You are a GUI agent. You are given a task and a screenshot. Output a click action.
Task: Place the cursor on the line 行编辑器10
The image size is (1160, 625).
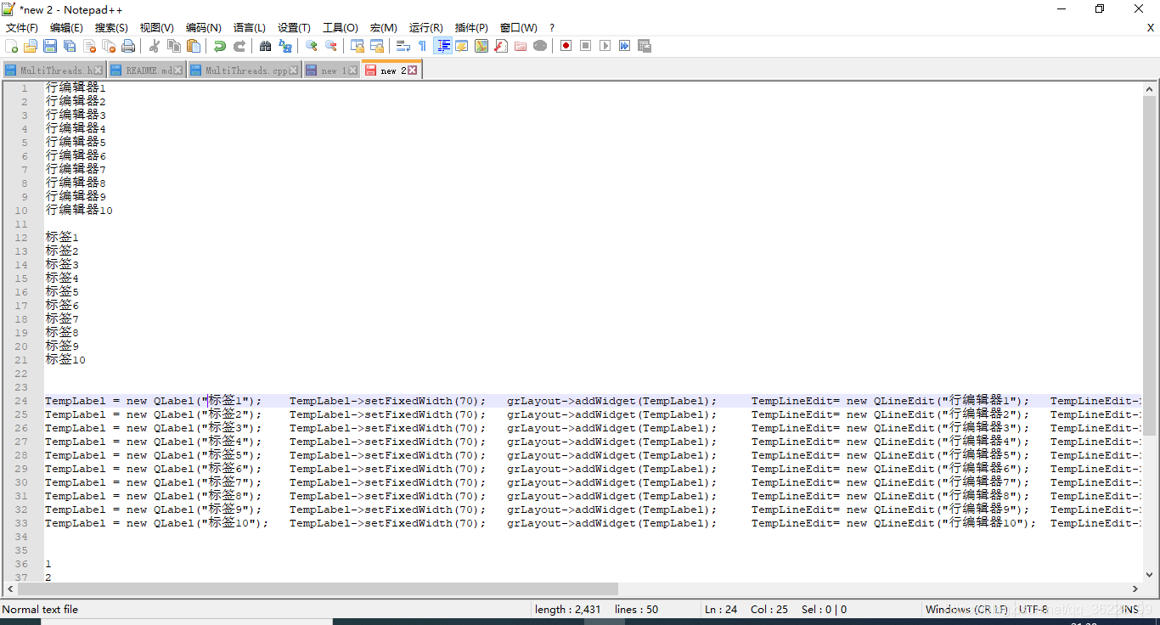(79, 210)
